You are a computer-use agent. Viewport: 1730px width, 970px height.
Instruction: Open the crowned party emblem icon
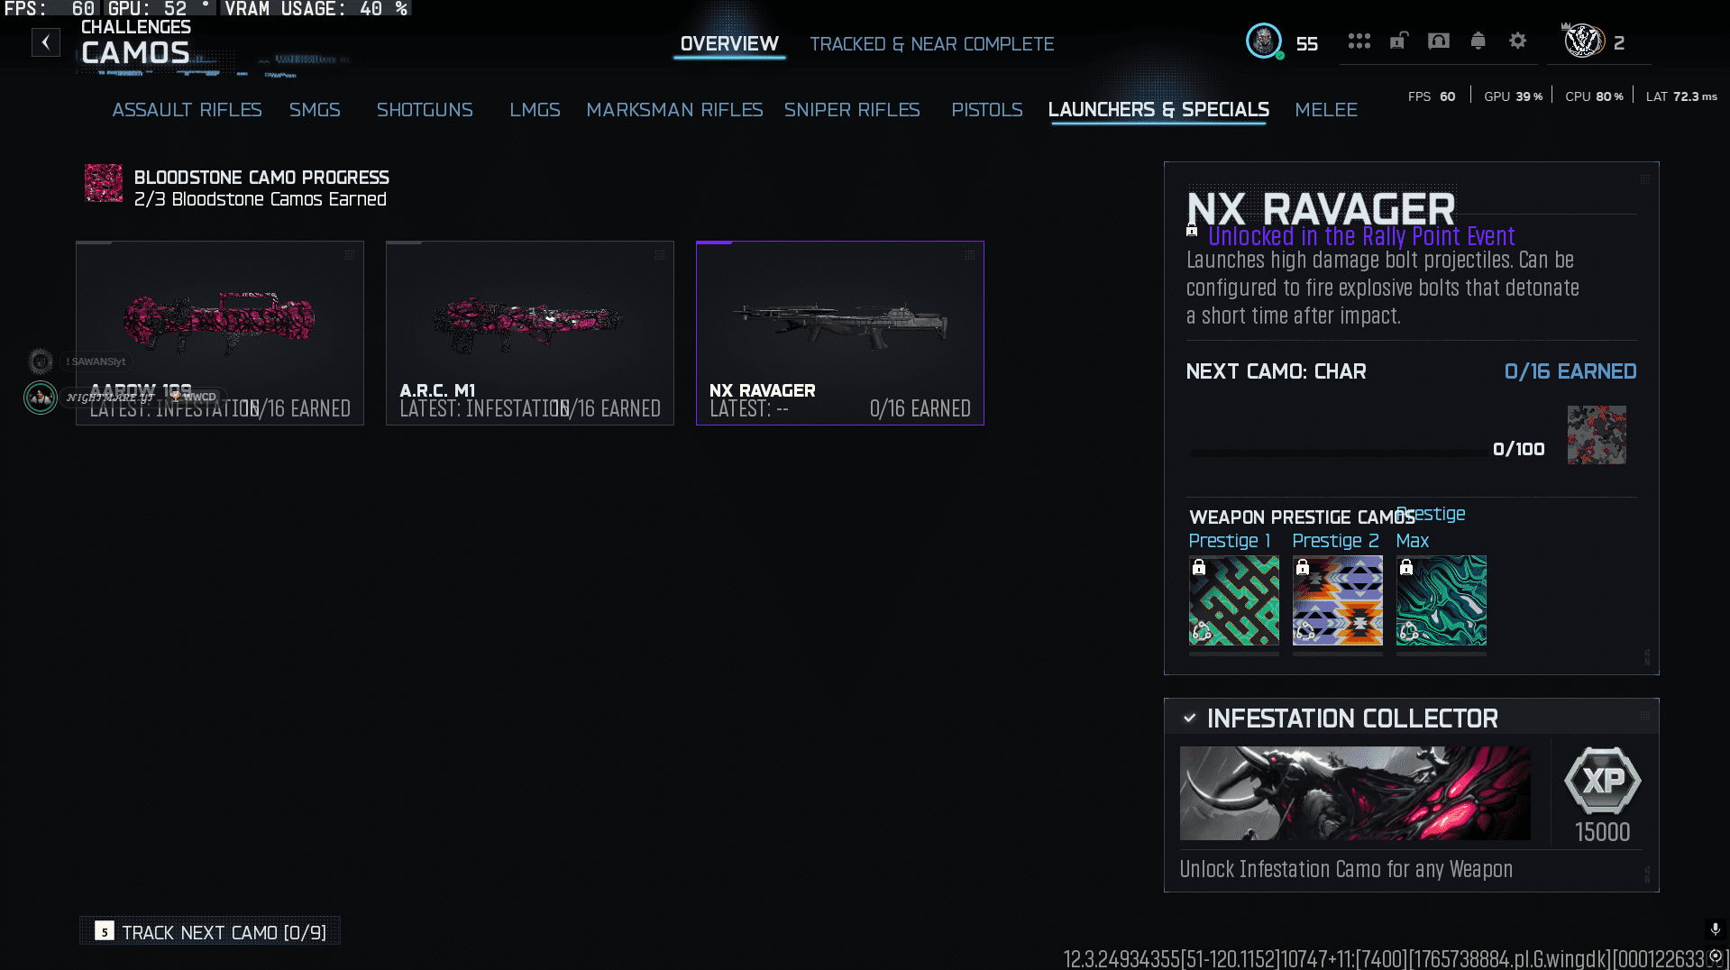click(x=1583, y=41)
